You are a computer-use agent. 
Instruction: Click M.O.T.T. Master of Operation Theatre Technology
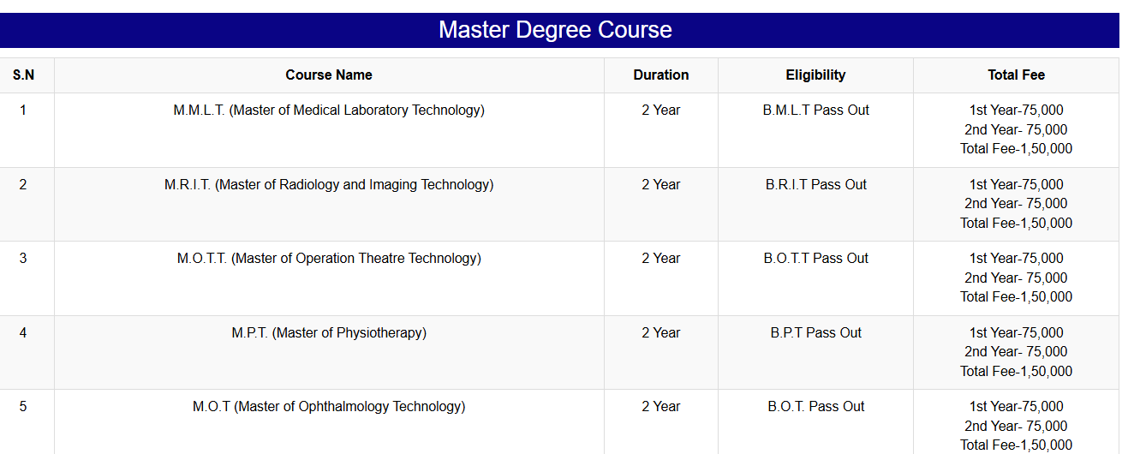click(x=329, y=259)
